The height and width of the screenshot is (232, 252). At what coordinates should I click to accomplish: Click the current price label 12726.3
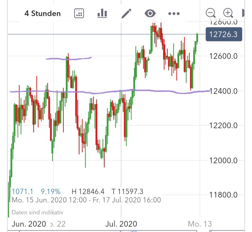pos(223,34)
